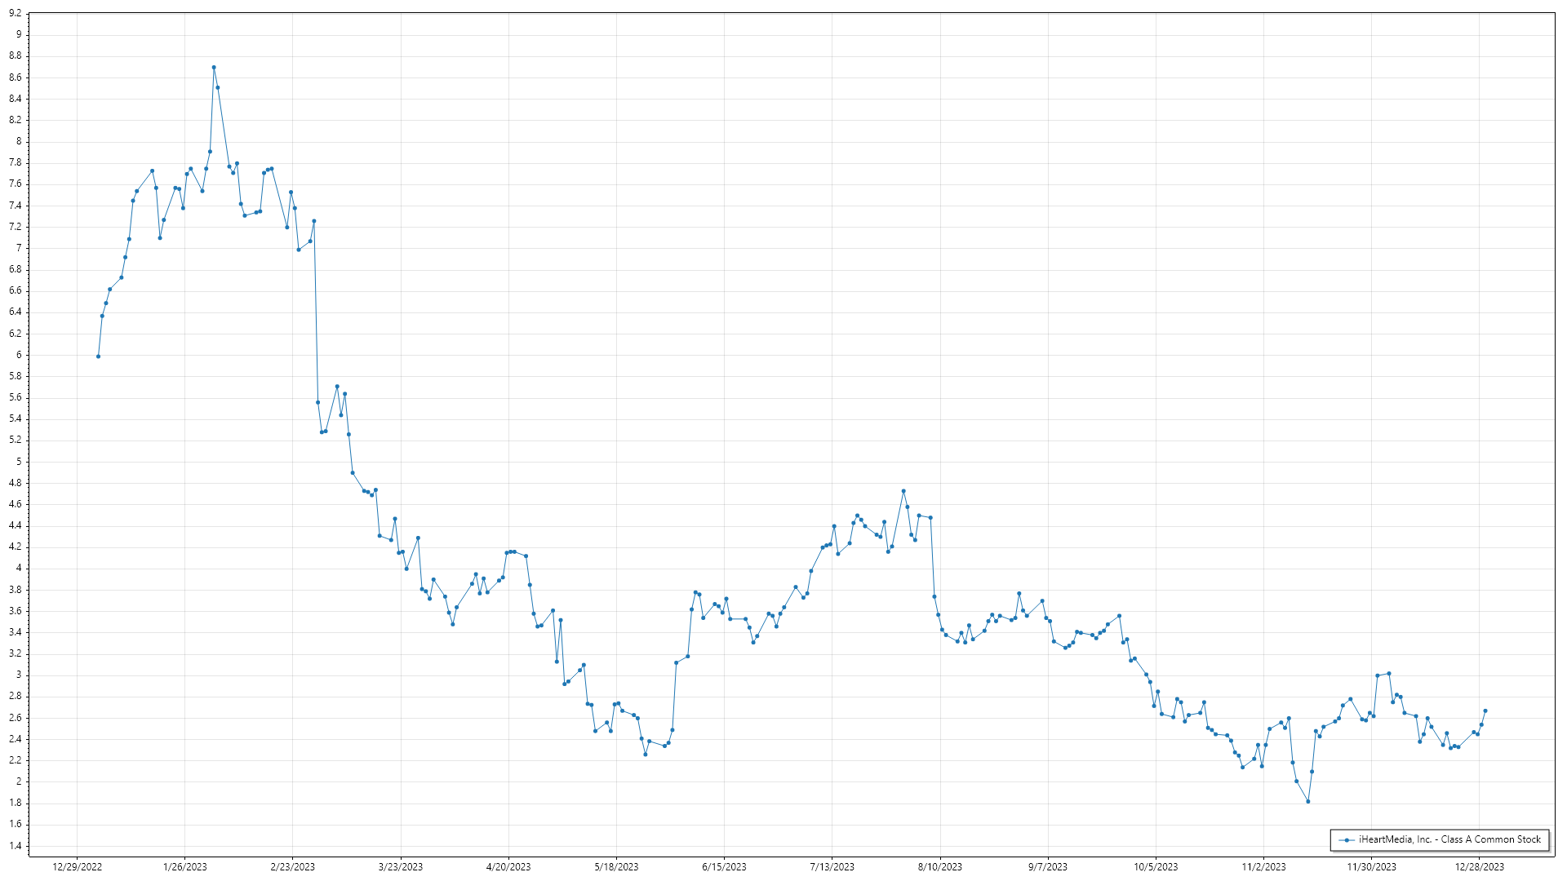The height and width of the screenshot is (881, 1567).
Task: Click the 4/20/2023 x-axis date label
Action: coord(508,867)
